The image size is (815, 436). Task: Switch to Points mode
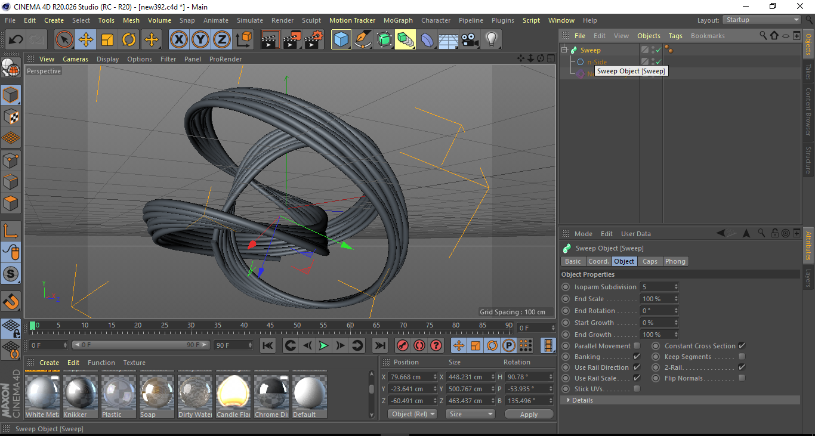[x=11, y=160]
